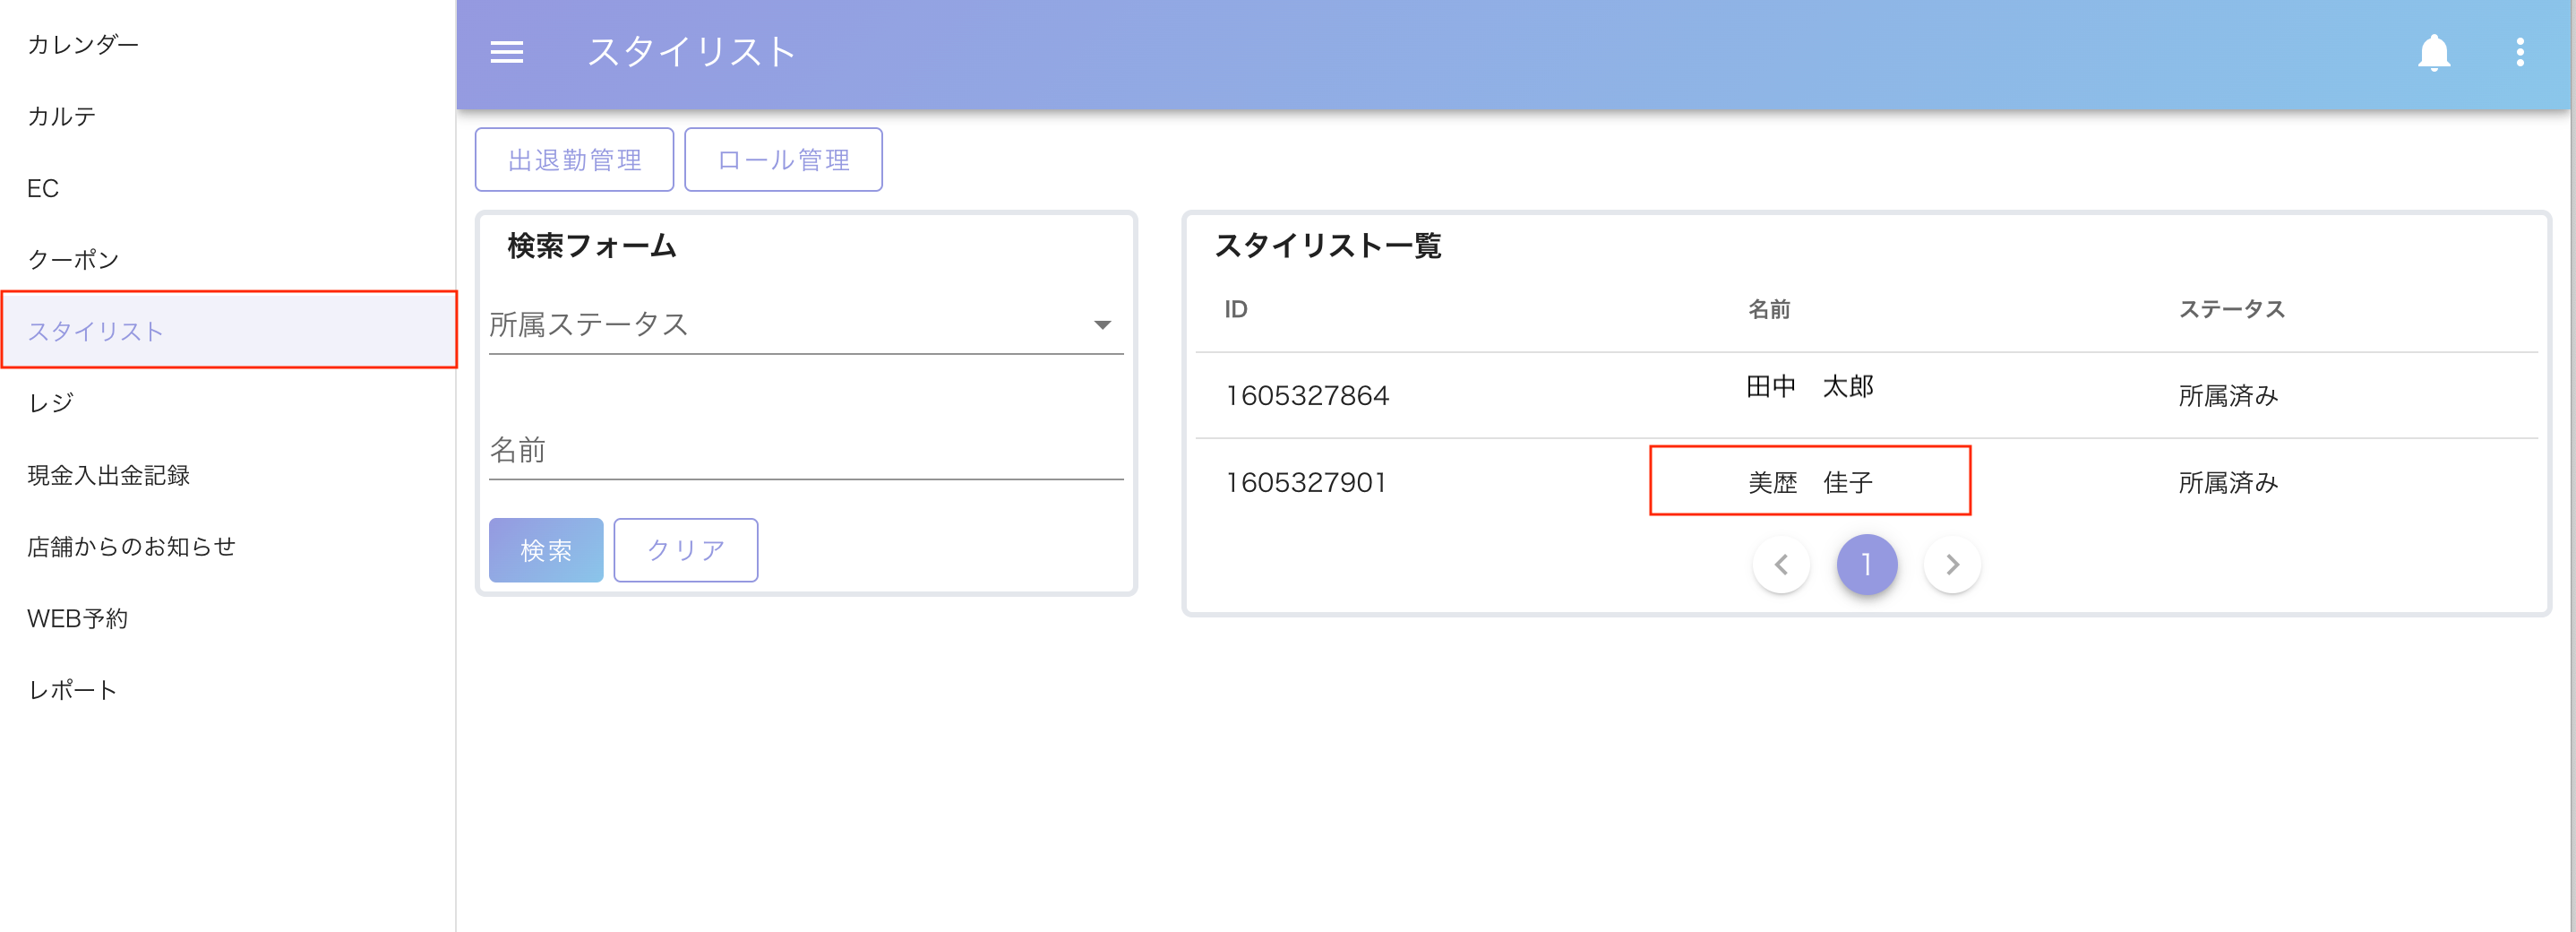
Task: Open カルテ in sidebar
Action: [228, 116]
